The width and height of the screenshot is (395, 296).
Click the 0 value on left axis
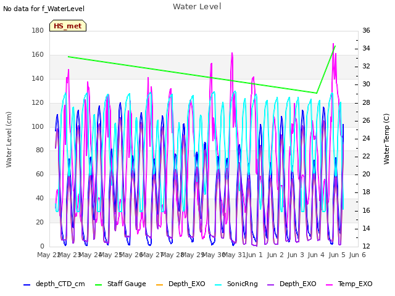[x=42, y=247]
